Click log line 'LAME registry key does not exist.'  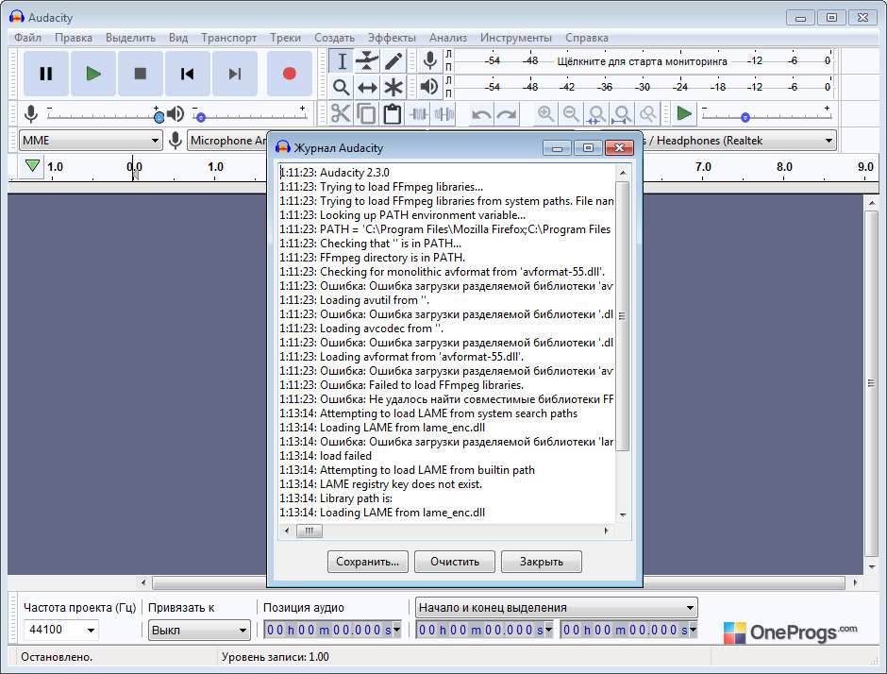click(x=401, y=484)
